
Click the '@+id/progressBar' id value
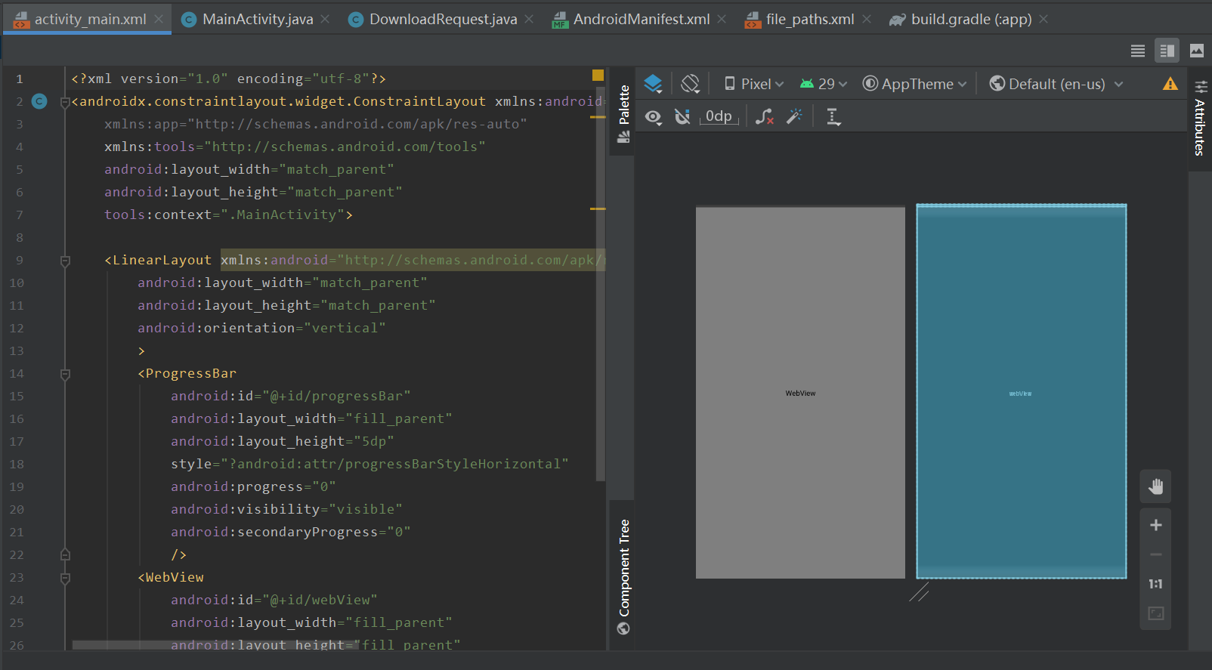coord(336,396)
